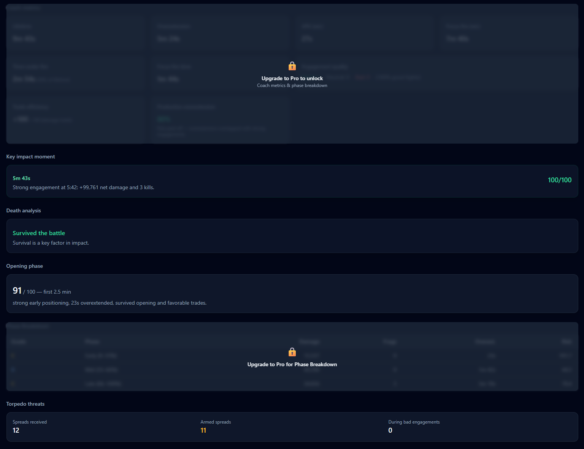Select the 5m 43s timestamp
Viewport: 584px width, 449px height.
coord(21,178)
